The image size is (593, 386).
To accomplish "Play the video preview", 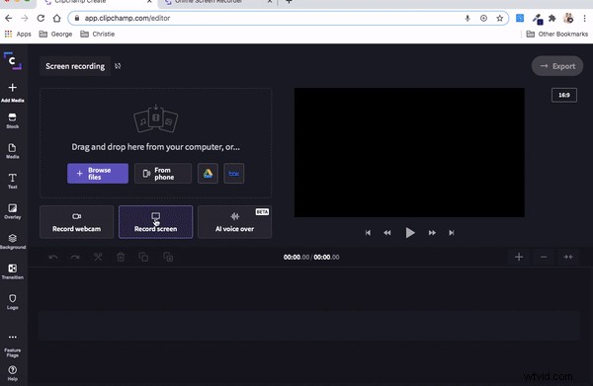I will click(x=410, y=233).
